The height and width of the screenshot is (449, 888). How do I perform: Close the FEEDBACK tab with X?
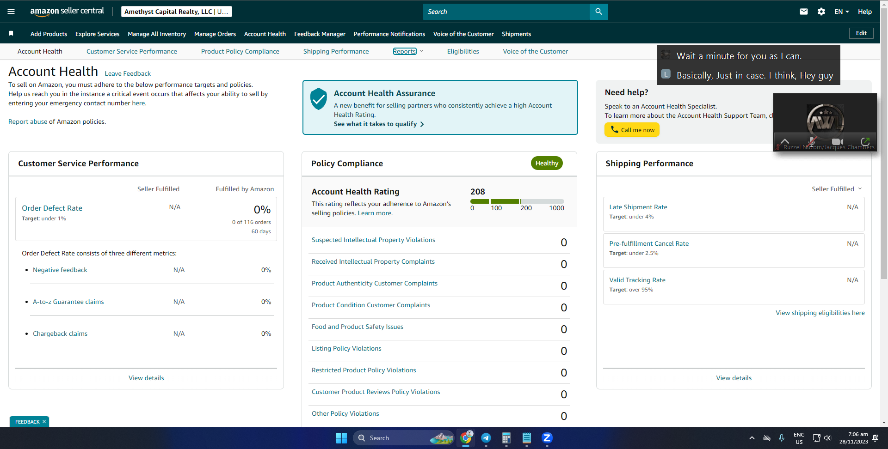pyautogui.click(x=44, y=422)
